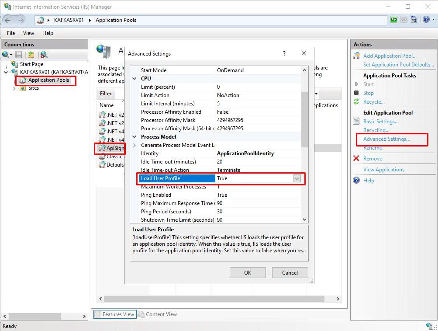Click the Name column header

click(x=107, y=105)
